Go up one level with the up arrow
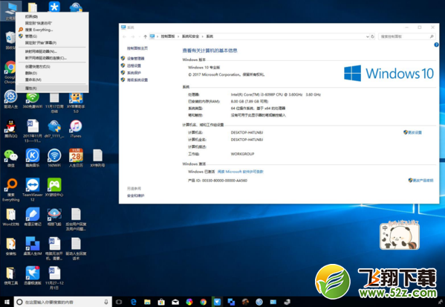 [x=146, y=36]
